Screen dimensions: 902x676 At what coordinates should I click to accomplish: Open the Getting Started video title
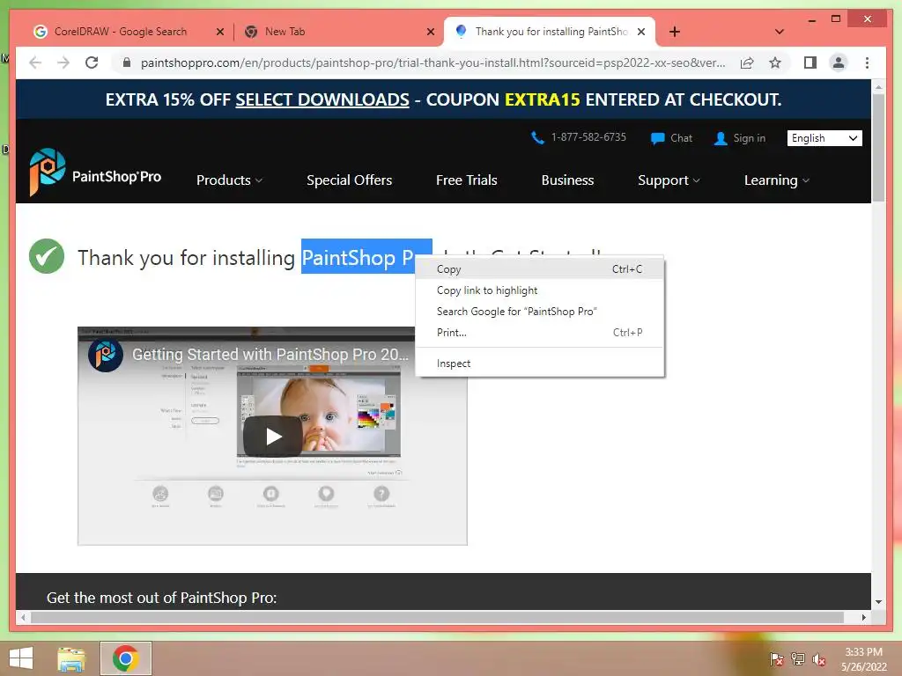270,354
